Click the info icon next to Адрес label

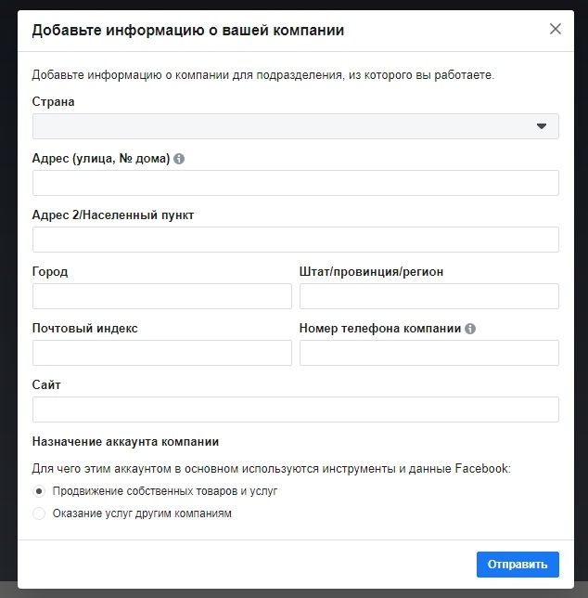tap(179, 159)
